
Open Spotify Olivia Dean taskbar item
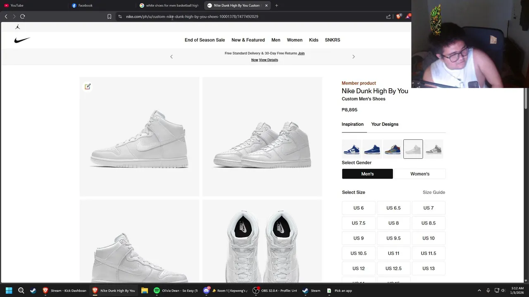[176, 290]
